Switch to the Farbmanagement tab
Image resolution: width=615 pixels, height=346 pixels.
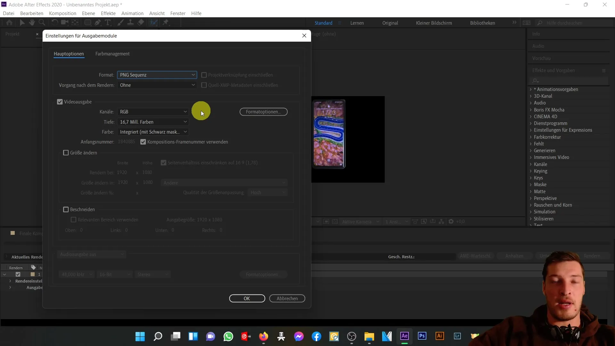pyautogui.click(x=112, y=54)
